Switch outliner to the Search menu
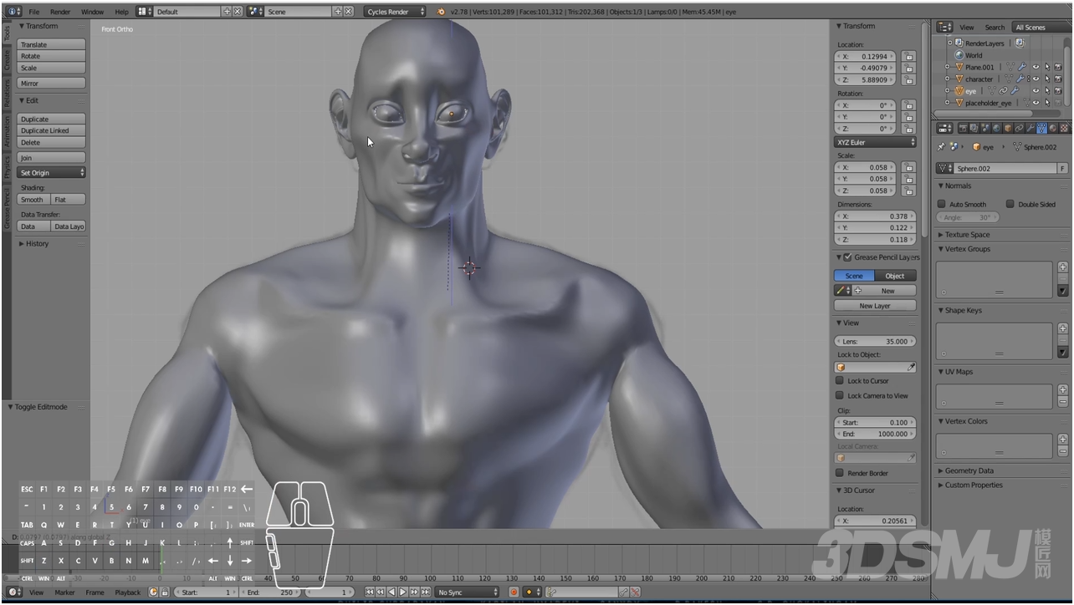This screenshot has width=1074, height=605. click(995, 28)
